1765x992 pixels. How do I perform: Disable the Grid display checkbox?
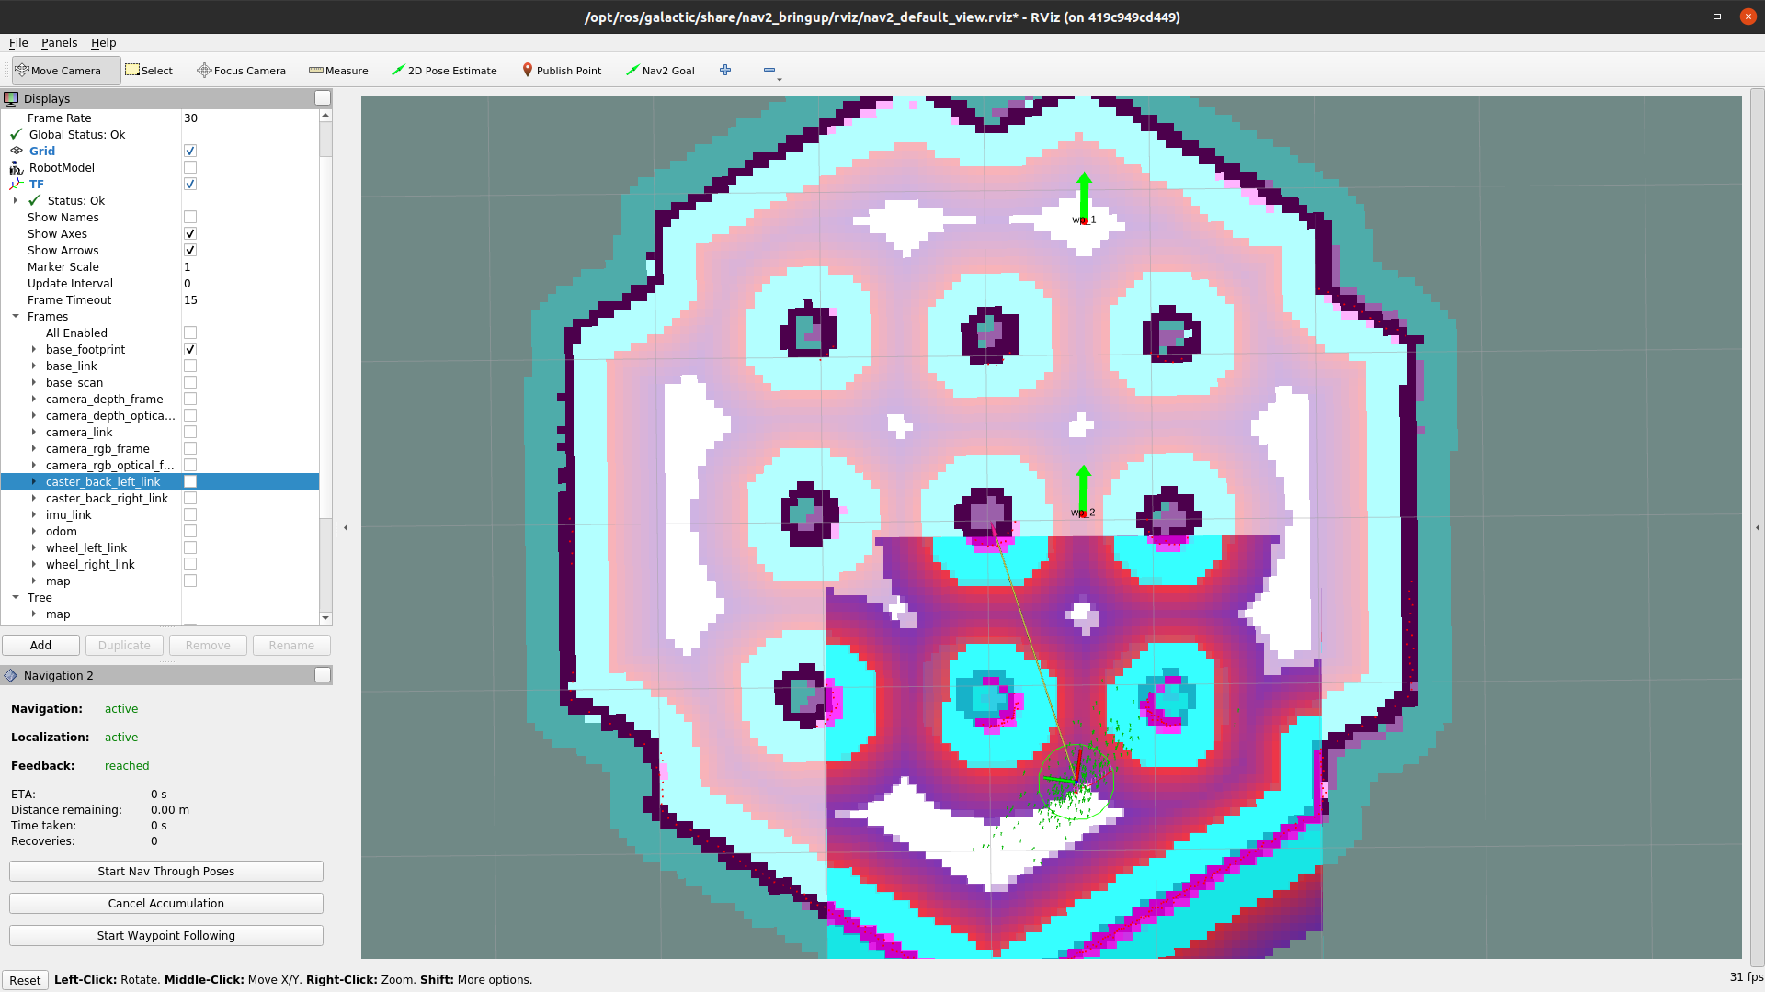coord(190,151)
